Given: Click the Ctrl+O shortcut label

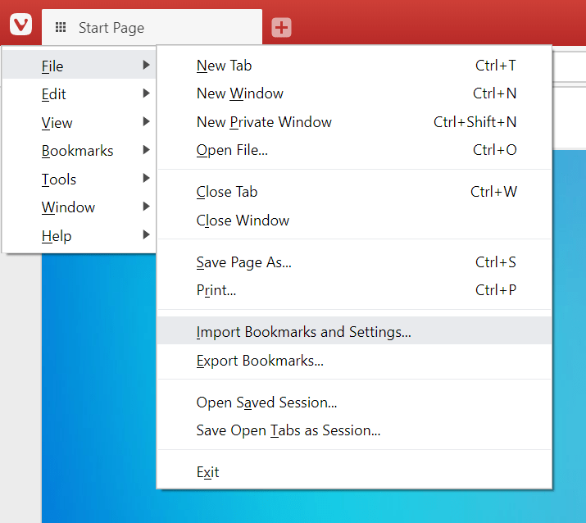Looking at the screenshot, I should 495,150.
